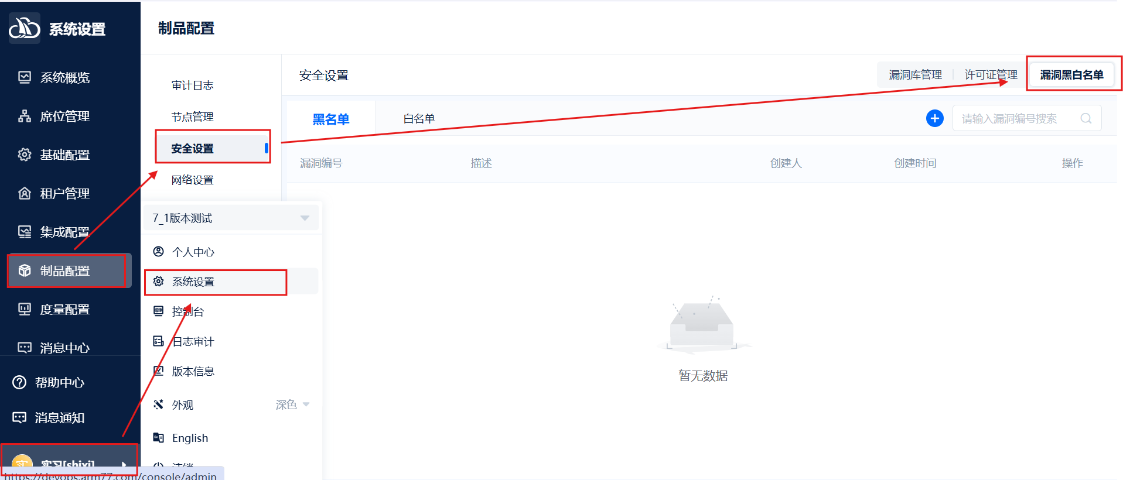Image resolution: width=1123 pixels, height=480 pixels.
Task: Open the 许可证管理 tab
Action: pyautogui.click(x=991, y=75)
